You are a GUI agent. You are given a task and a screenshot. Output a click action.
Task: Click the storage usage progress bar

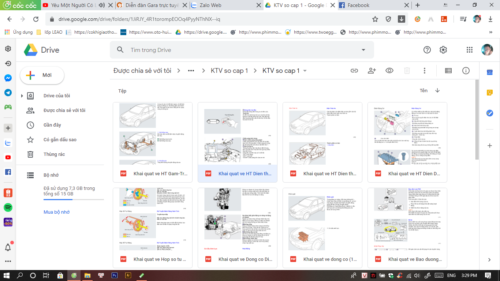pyautogui.click(x=73, y=200)
